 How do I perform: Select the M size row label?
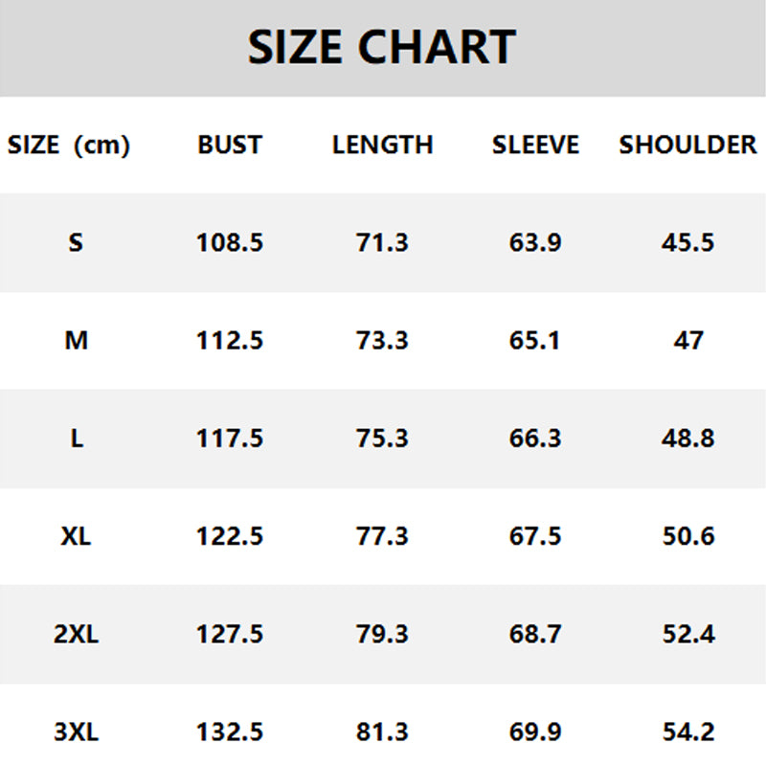[x=76, y=341]
